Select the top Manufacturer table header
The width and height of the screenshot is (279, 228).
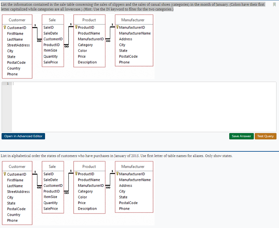coord(134,20)
